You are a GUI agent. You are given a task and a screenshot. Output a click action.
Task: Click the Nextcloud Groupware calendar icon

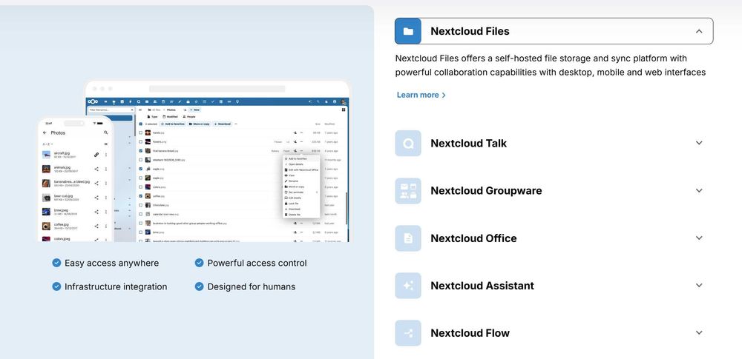point(408,191)
